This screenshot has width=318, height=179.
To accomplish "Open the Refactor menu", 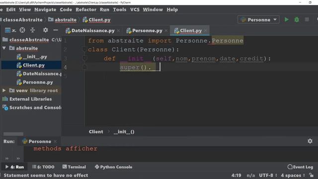I will tap(86, 9).
